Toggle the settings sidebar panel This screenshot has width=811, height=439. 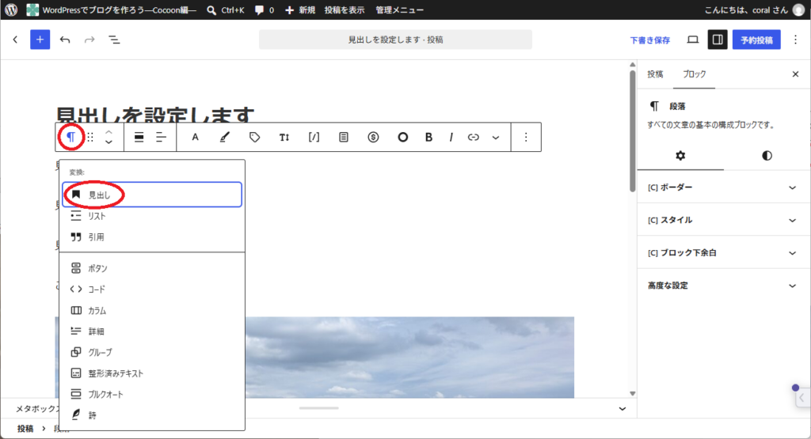click(x=718, y=40)
